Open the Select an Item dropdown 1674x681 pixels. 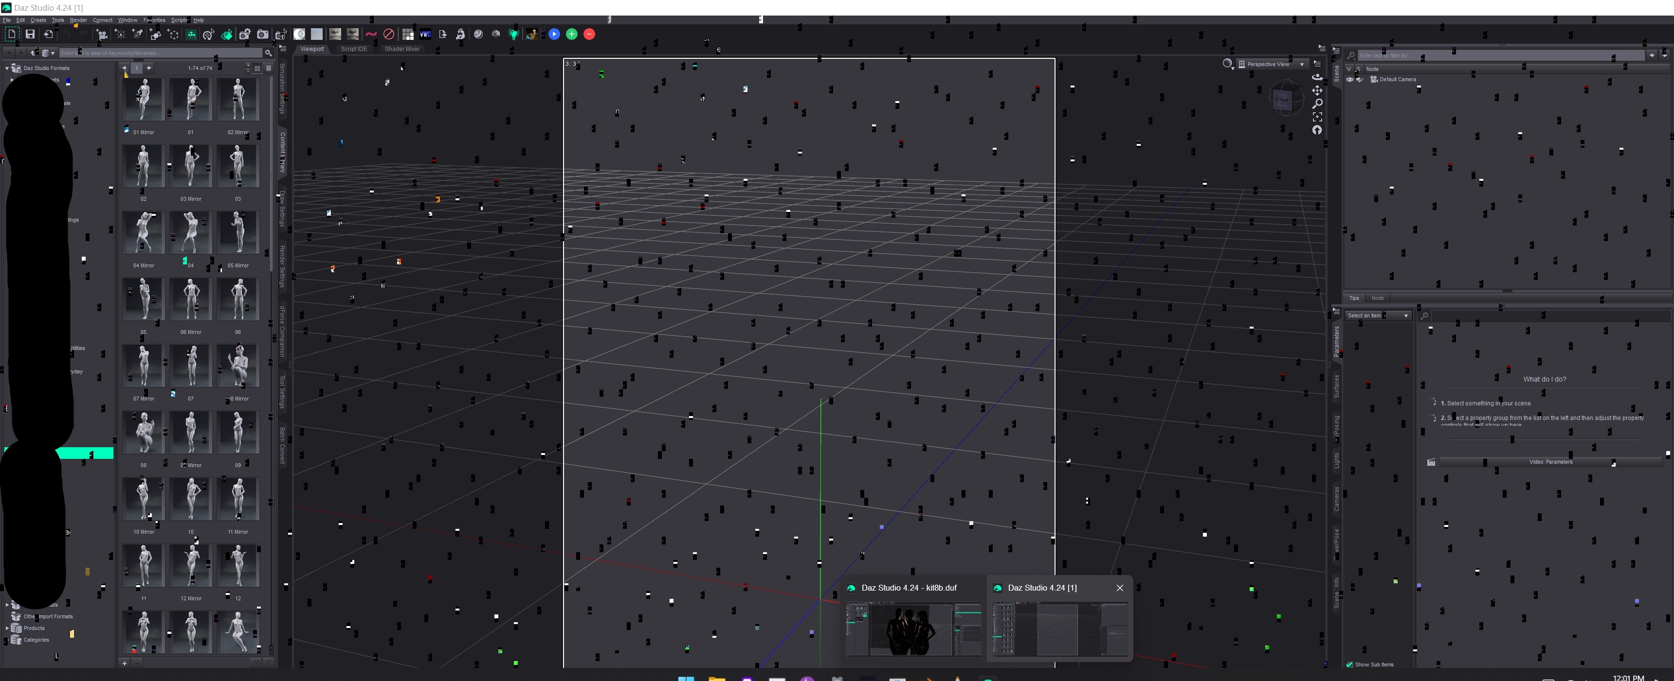pos(1378,316)
